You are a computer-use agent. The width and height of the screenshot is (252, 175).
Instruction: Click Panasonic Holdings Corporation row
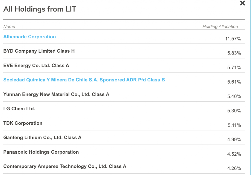[41, 152]
